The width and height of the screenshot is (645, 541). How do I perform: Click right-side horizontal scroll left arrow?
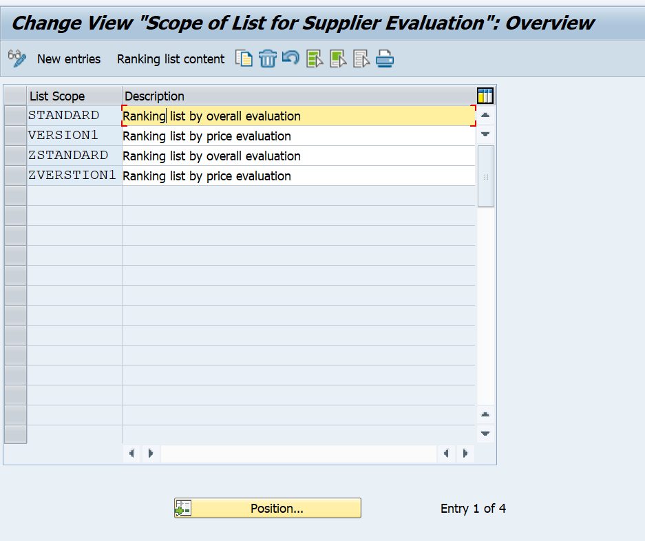pos(446,454)
